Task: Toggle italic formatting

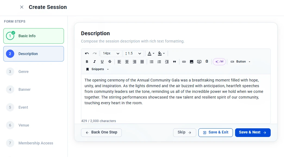Action: coord(95,62)
